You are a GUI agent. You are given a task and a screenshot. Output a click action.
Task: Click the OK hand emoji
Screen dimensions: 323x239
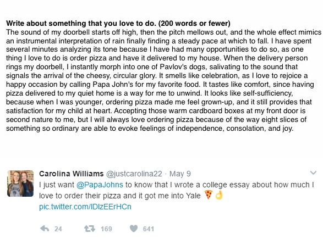coord(219,195)
